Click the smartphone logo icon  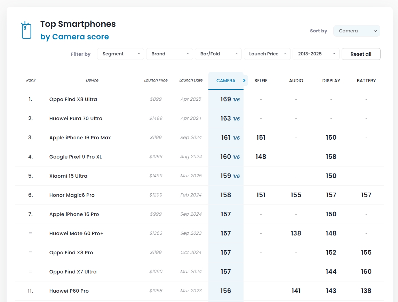click(26, 30)
